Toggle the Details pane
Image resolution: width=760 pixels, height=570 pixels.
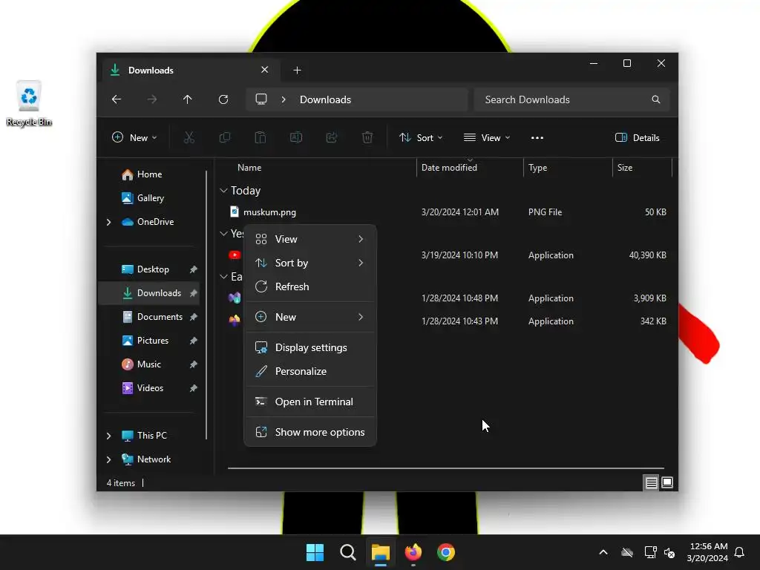[x=637, y=137]
